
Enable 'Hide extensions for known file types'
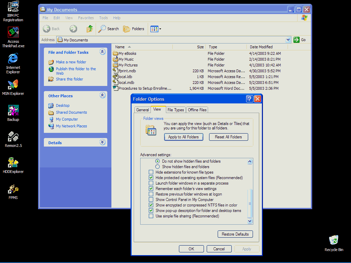(151, 172)
